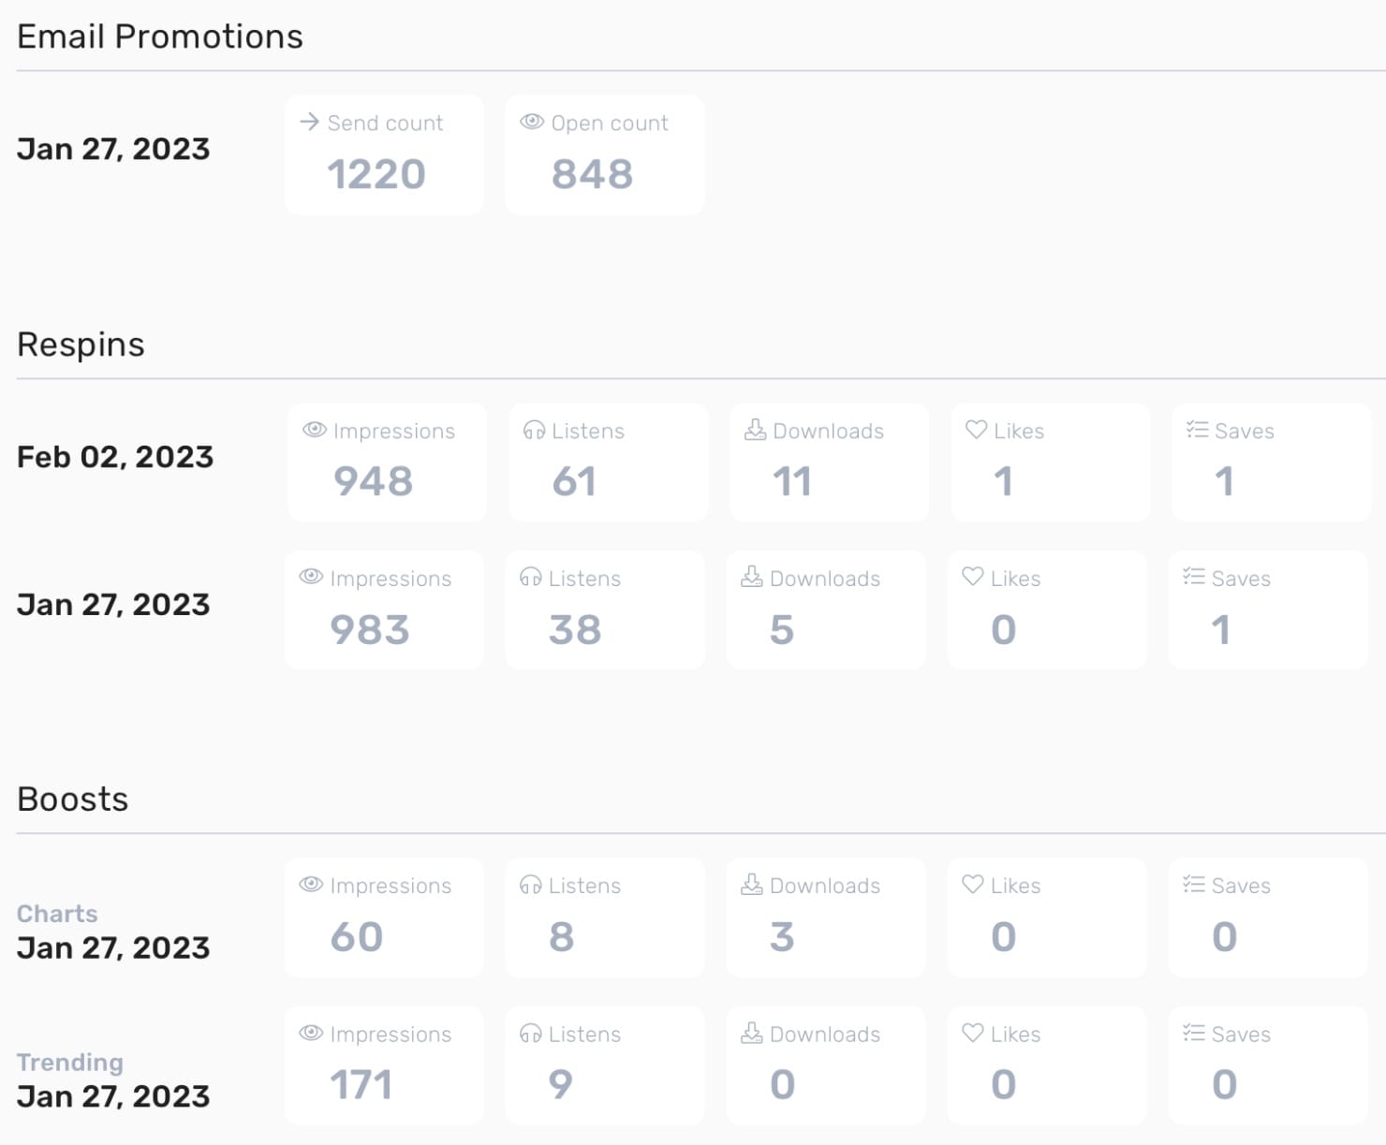Click the Open count eye icon
This screenshot has width=1386, height=1145.
click(x=532, y=122)
